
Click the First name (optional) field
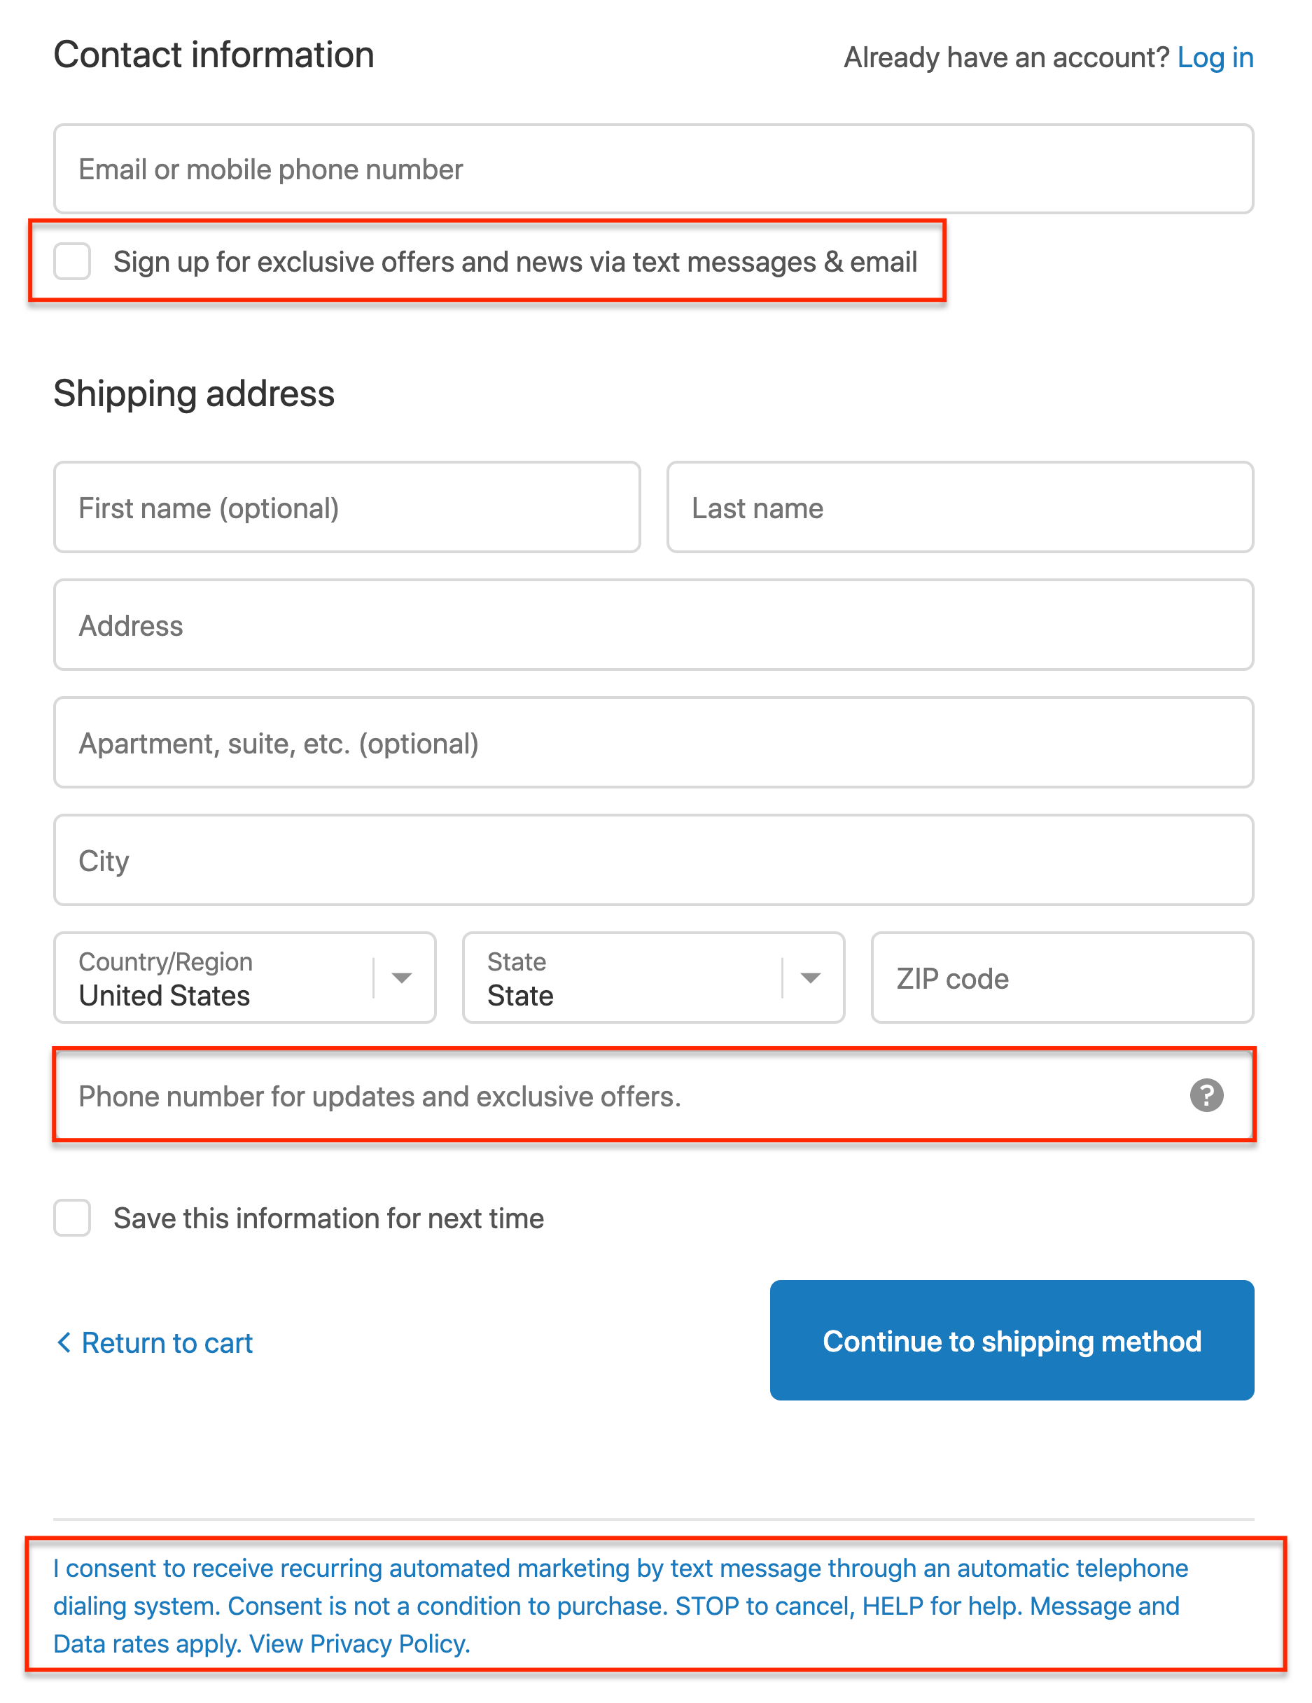(x=347, y=508)
